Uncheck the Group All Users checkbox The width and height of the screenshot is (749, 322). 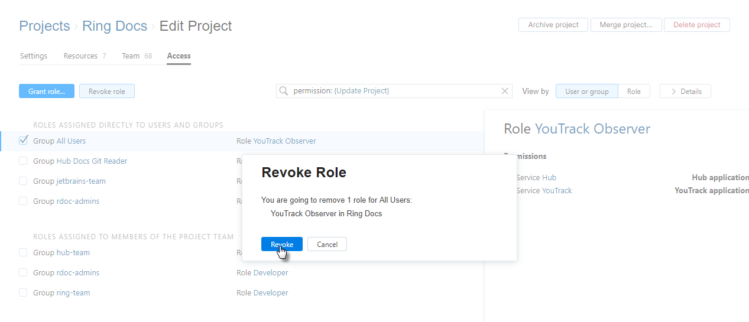coord(24,141)
